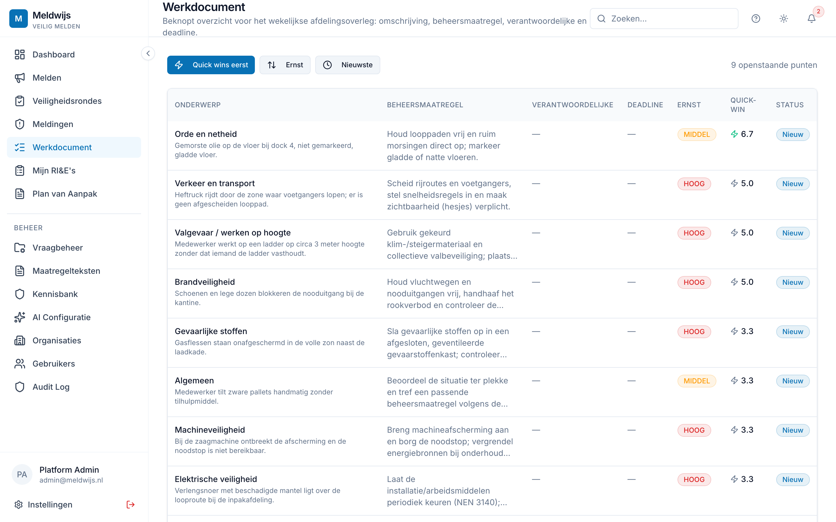Image resolution: width=836 pixels, height=522 pixels.
Task: Click the QUICK-WIN column header
Action: pyautogui.click(x=743, y=105)
